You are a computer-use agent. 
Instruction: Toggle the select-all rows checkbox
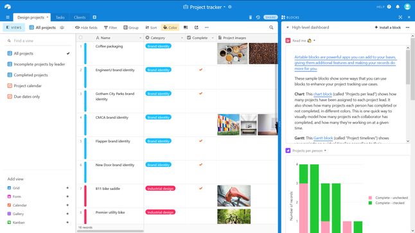click(x=81, y=38)
